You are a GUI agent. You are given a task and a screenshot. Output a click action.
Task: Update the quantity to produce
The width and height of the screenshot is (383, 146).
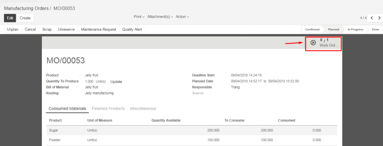tap(116, 82)
